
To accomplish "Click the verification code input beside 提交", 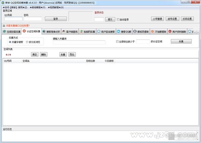I will coord(99,19).
